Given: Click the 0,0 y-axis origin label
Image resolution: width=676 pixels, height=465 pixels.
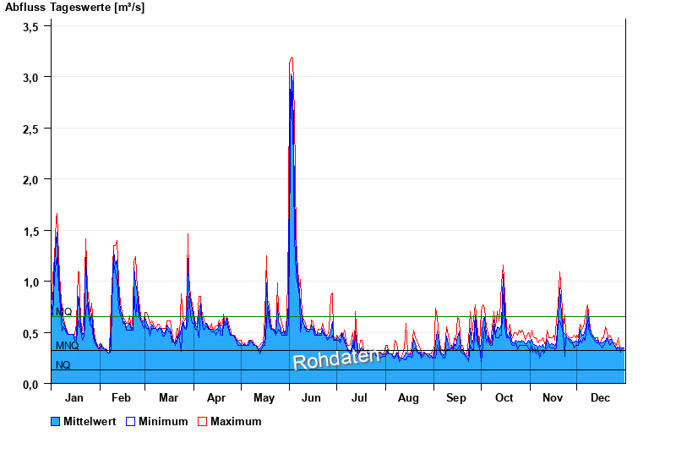Looking at the screenshot, I should click(x=31, y=384).
